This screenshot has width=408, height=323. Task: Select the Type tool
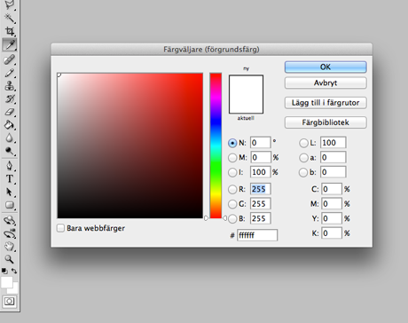(x=10, y=178)
